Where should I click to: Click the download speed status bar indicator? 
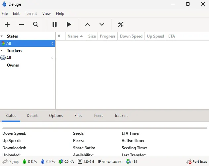pyautogui.click(x=29, y=162)
